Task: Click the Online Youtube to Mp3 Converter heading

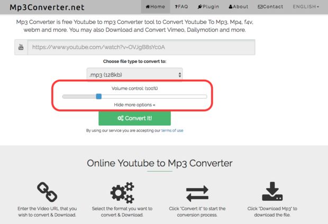Action: [x=160, y=163]
